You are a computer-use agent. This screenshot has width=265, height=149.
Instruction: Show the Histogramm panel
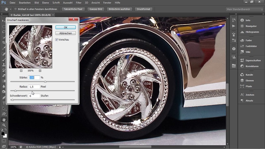click(x=251, y=32)
